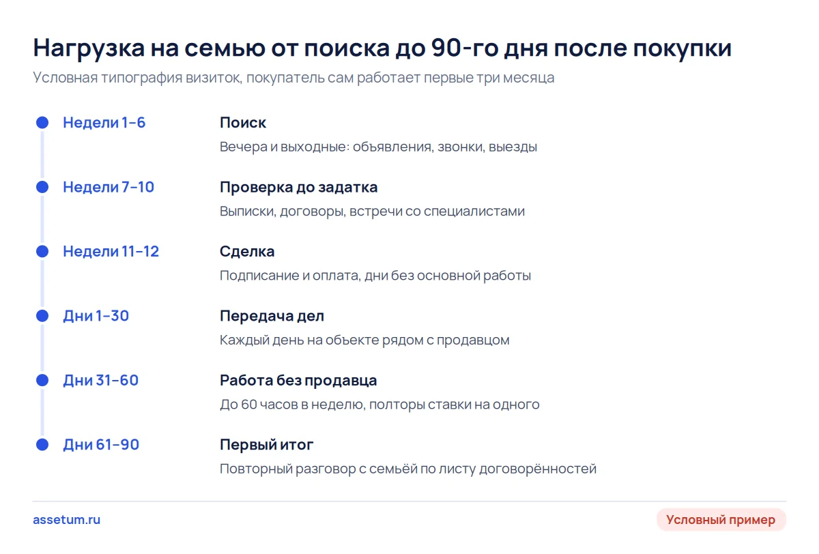Click the Работа без продавца heading

(x=298, y=380)
